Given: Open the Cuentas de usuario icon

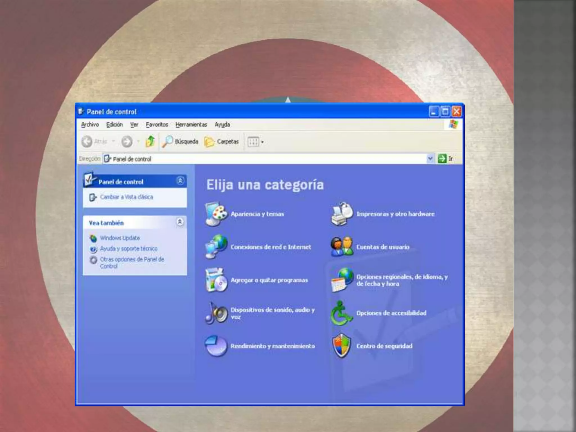Looking at the screenshot, I should tap(341, 247).
